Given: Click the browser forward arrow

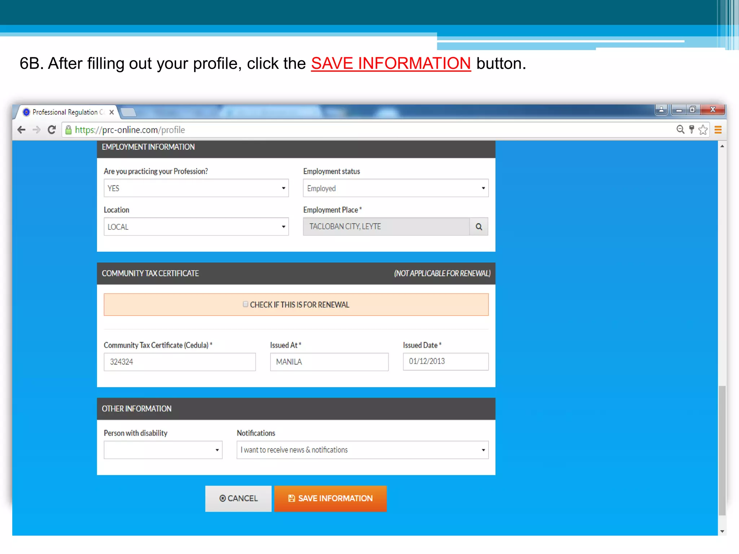Looking at the screenshot, I should (x=36, y=130).
